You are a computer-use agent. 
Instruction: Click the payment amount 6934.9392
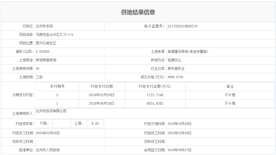(x=155, y=103)
